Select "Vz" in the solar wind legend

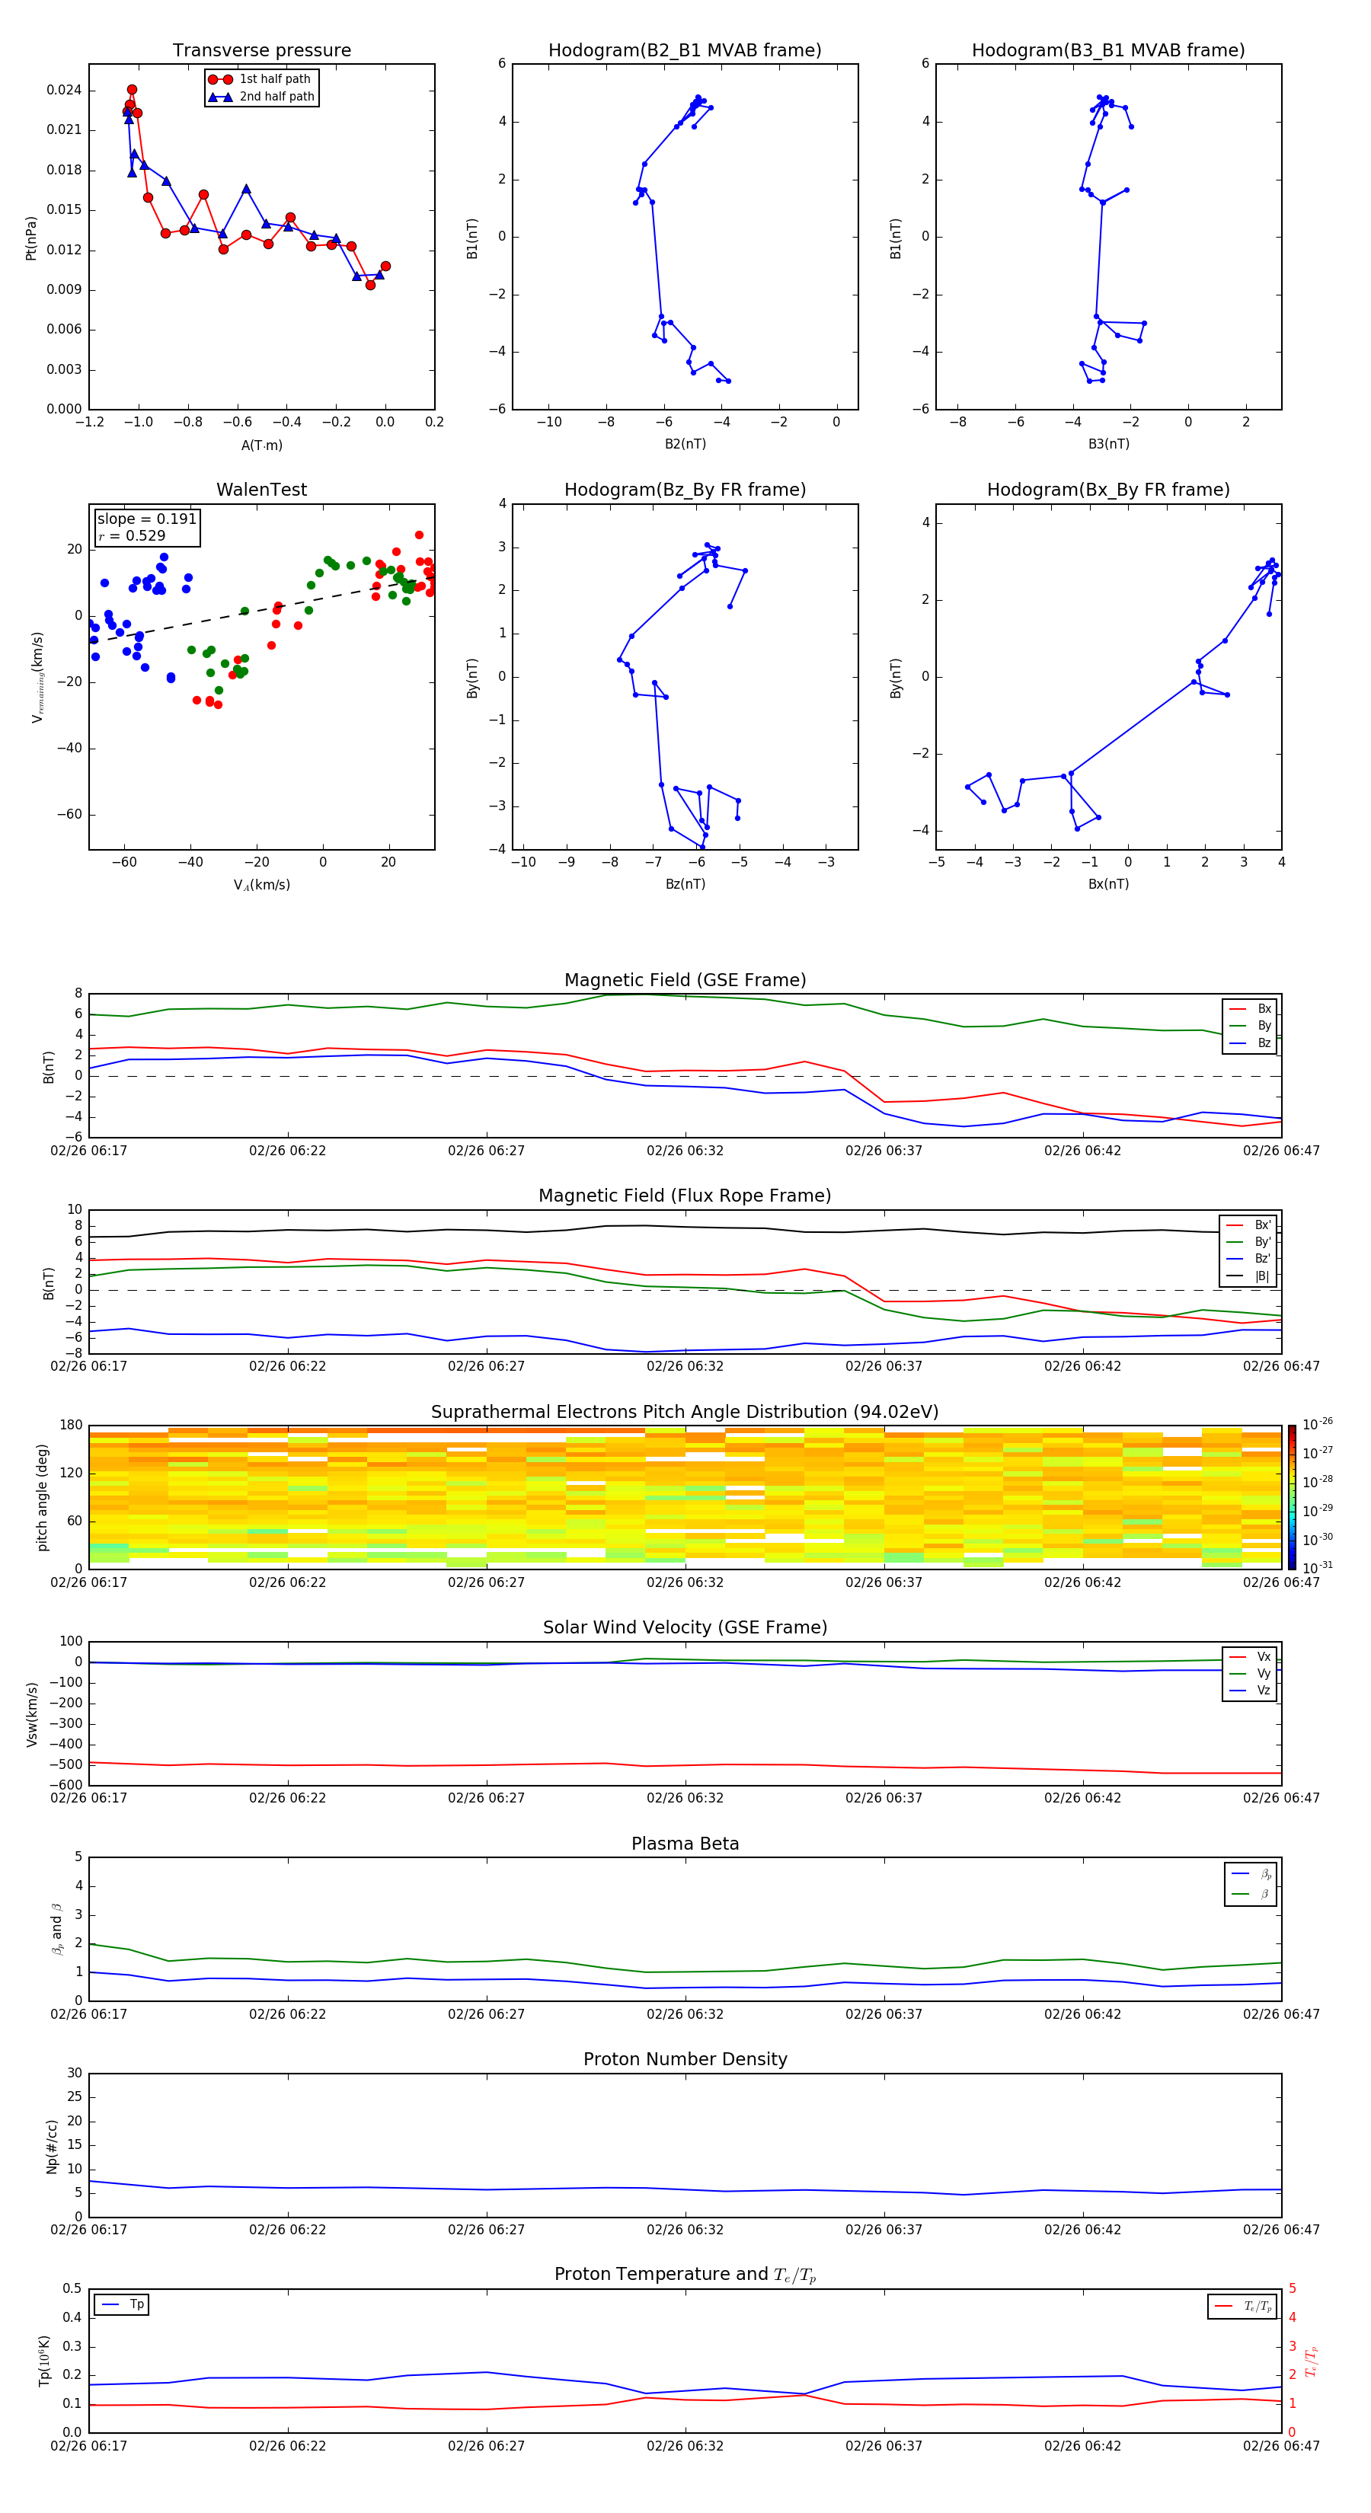tap(1251, 1691)
